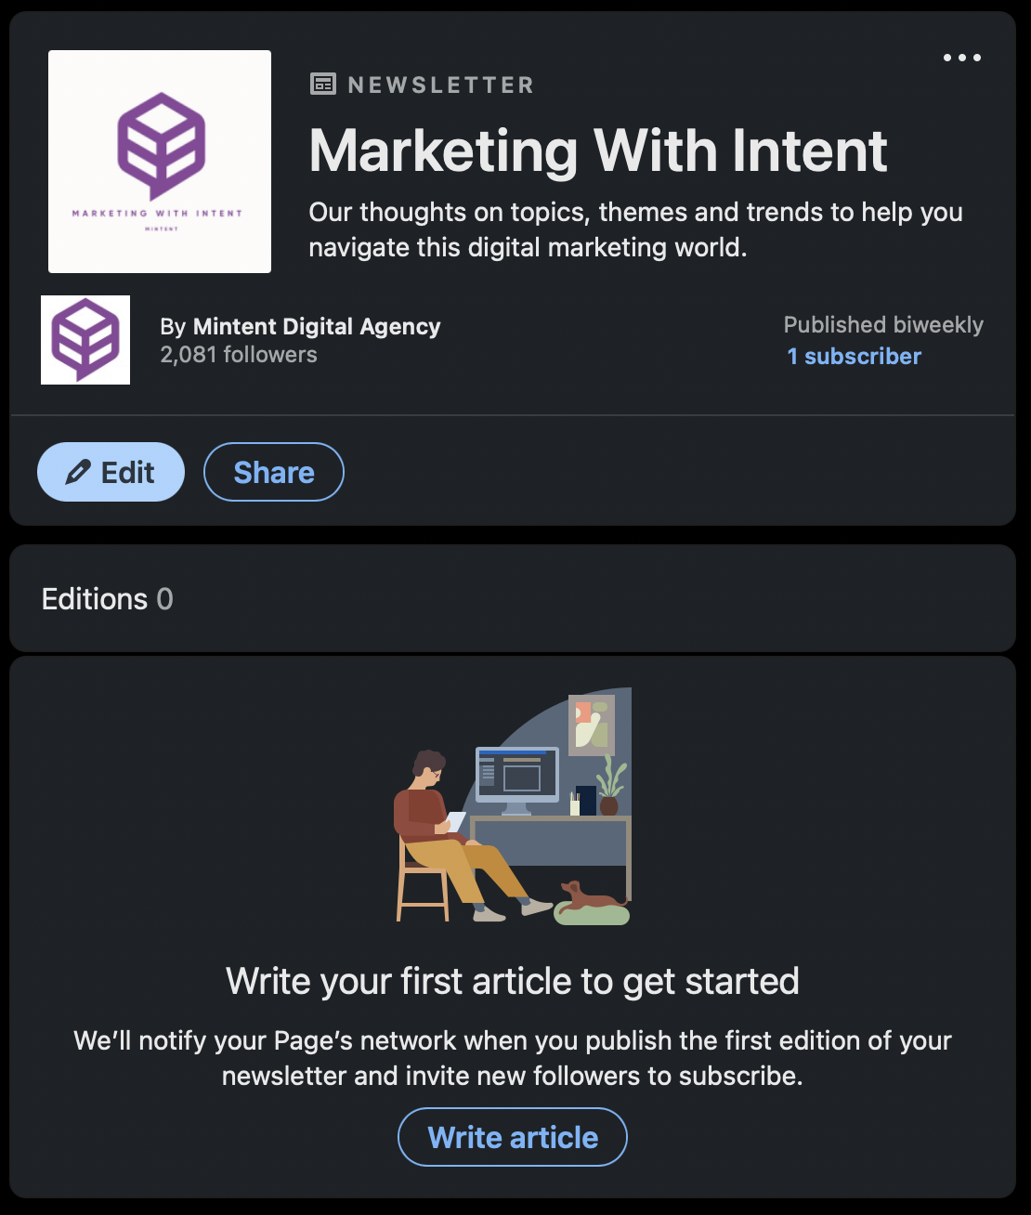Click the person-at-desk illustration
The image size is (1031, 1215).
(x=513, y=808)
